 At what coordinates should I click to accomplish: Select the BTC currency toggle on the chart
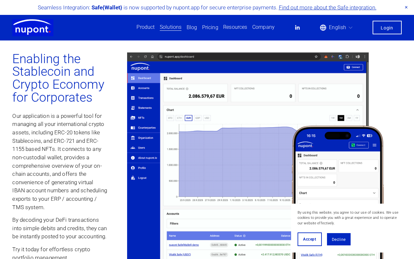click(170, 118)
